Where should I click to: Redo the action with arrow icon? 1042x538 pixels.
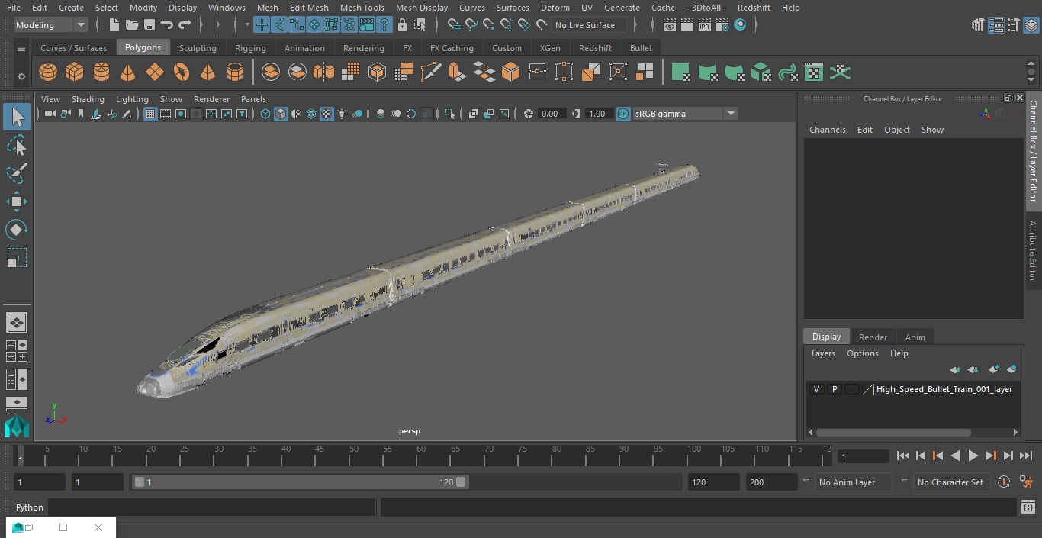(x=185, y=25)
